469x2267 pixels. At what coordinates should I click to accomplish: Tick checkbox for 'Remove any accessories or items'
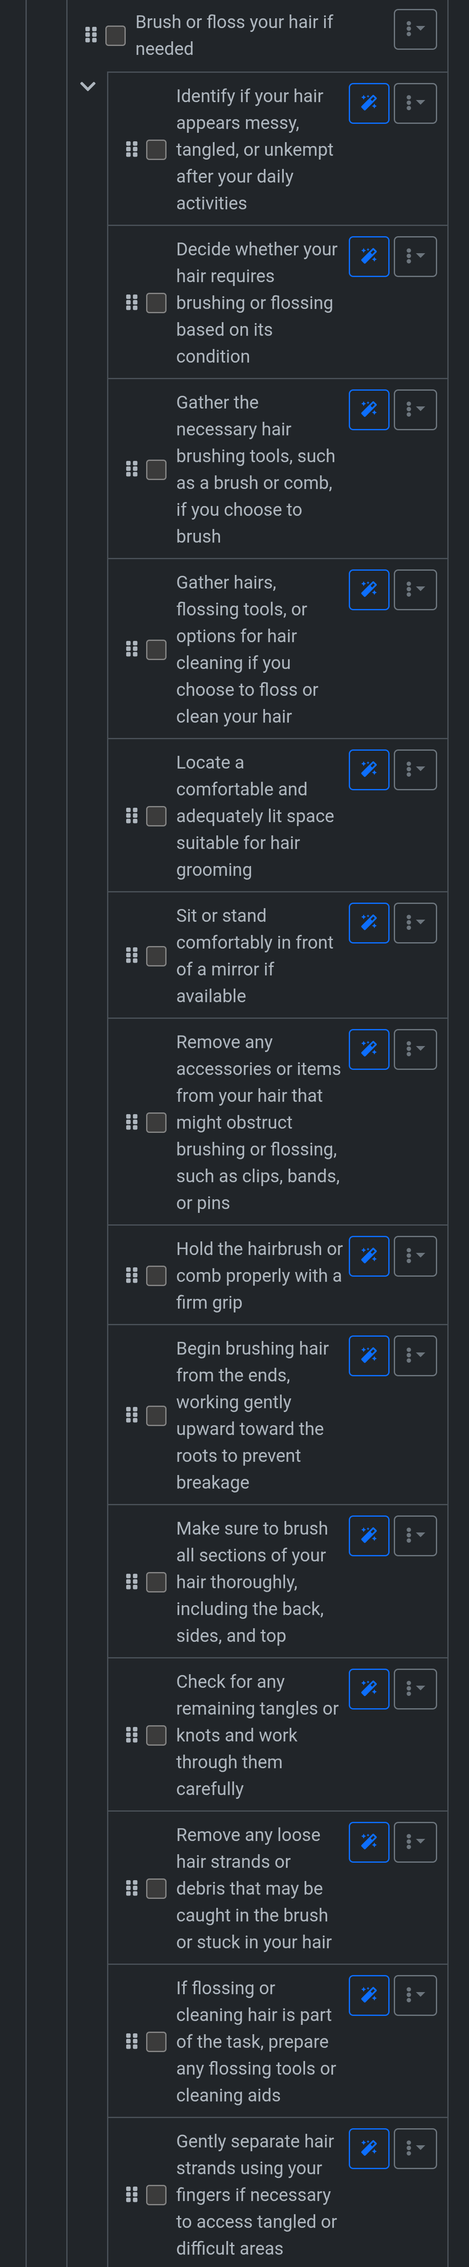(156, 1122)
